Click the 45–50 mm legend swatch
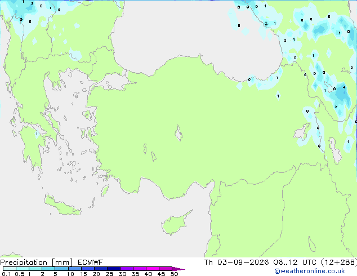Screen dimensions: 357x276 [166, 269]
